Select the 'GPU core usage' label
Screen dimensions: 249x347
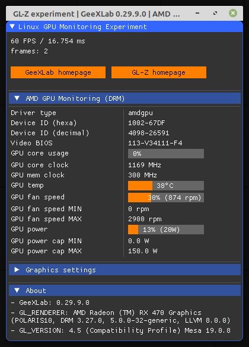[x=40, y=154]
